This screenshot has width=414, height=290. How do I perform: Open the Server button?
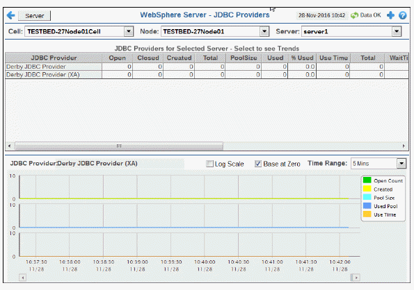(34, 15)
